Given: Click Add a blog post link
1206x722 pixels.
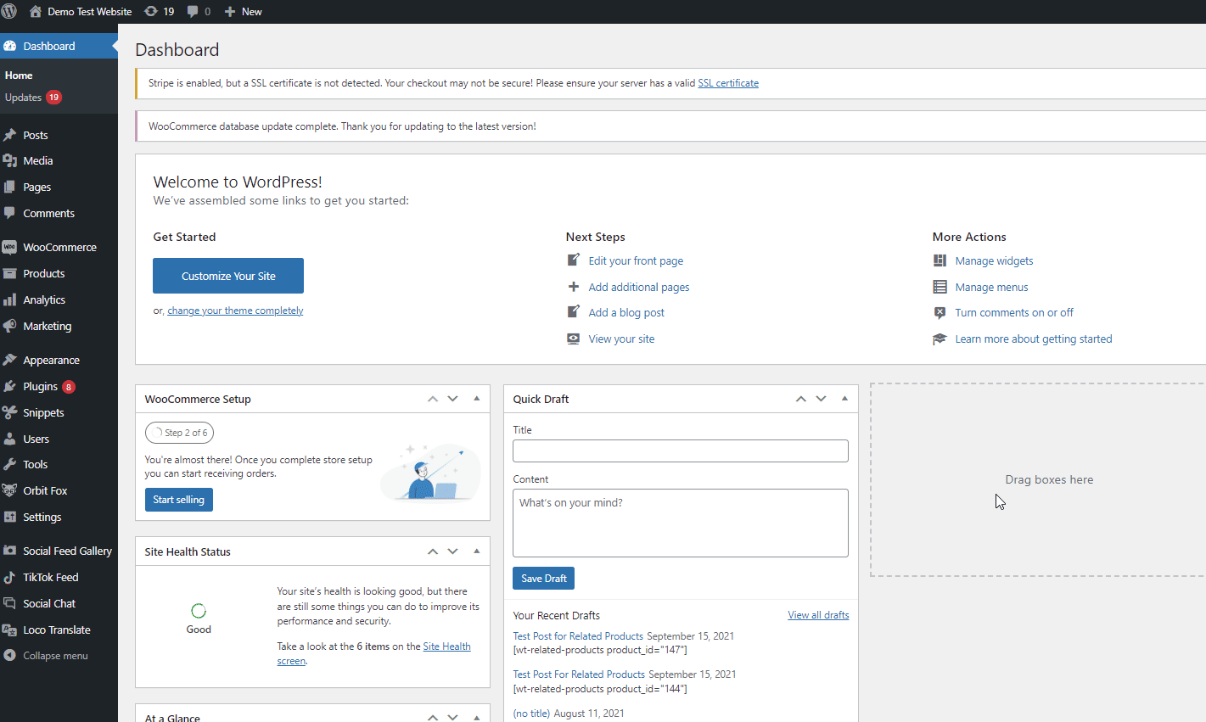Looking at the screenshot, I should (626, 312).
